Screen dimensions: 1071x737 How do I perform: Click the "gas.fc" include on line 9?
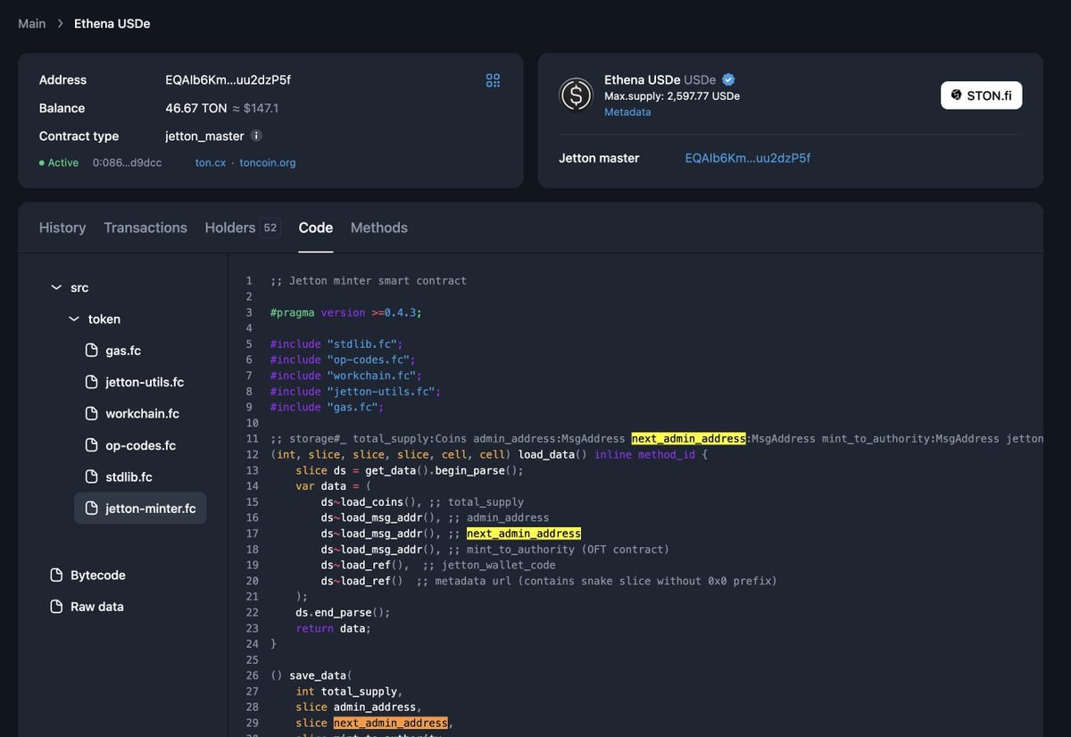pos(355,407)
